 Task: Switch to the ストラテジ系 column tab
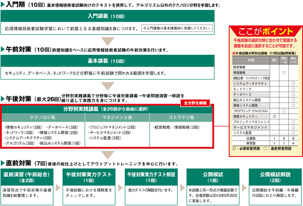(x=181, y=117)
